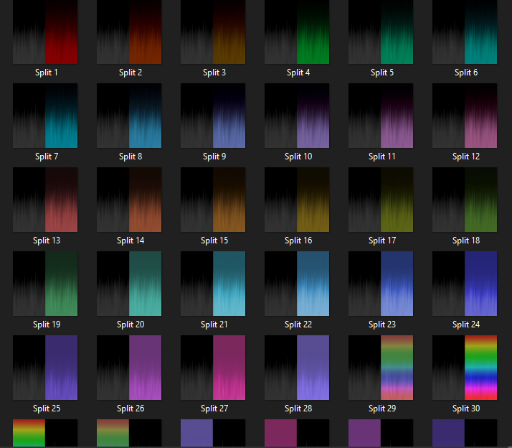Screen dimensions: 512x448
Task: Select the Split 6 teal thumbnail
Action: pyautogui.click(x=465, y=32)
